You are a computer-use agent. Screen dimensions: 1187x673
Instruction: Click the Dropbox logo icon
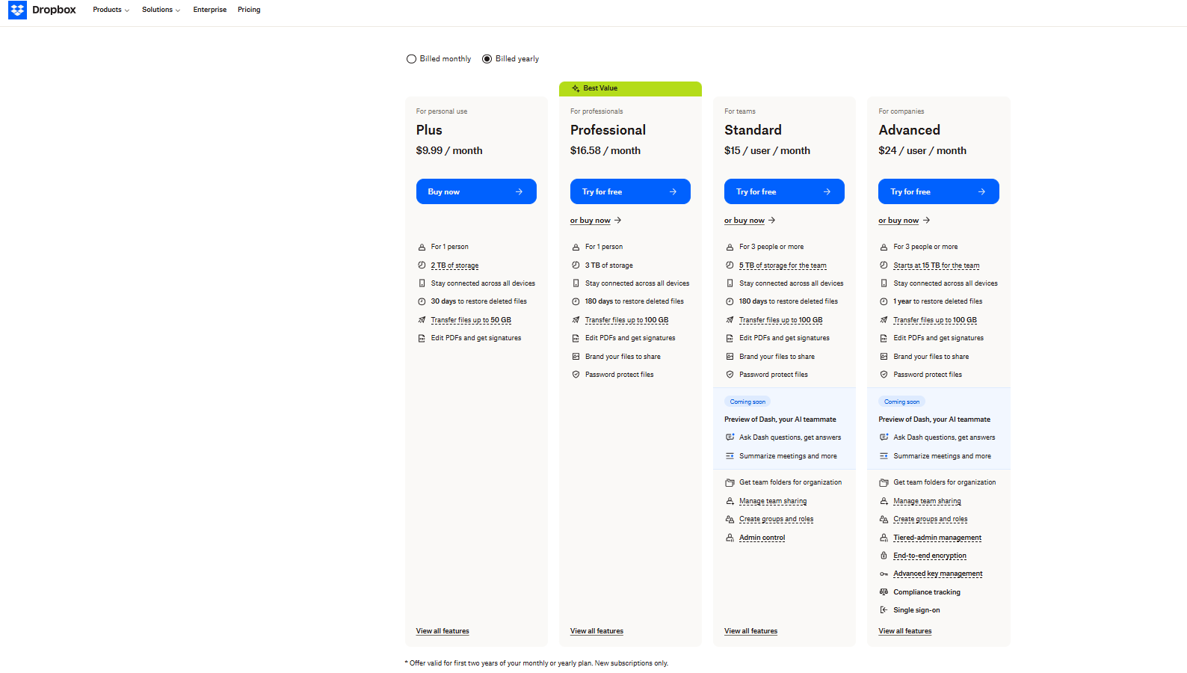pos(17,10)
